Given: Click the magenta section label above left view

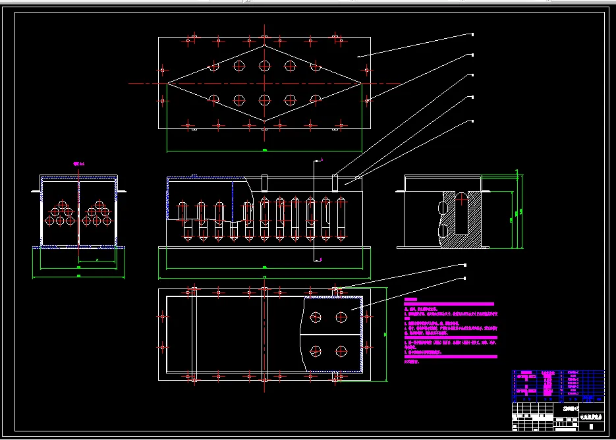Looking at the screenshot, I should click(x=79, y=163).
